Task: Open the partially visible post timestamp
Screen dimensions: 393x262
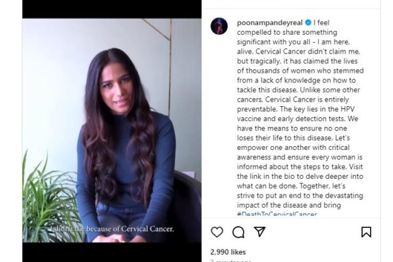Action: coord(228,261)
